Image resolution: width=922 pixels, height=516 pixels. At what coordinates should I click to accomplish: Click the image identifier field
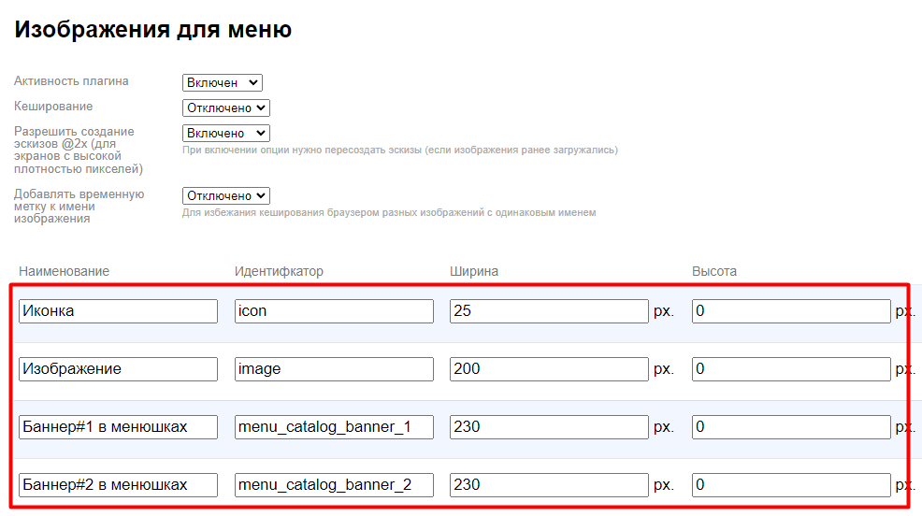[334, 369]
